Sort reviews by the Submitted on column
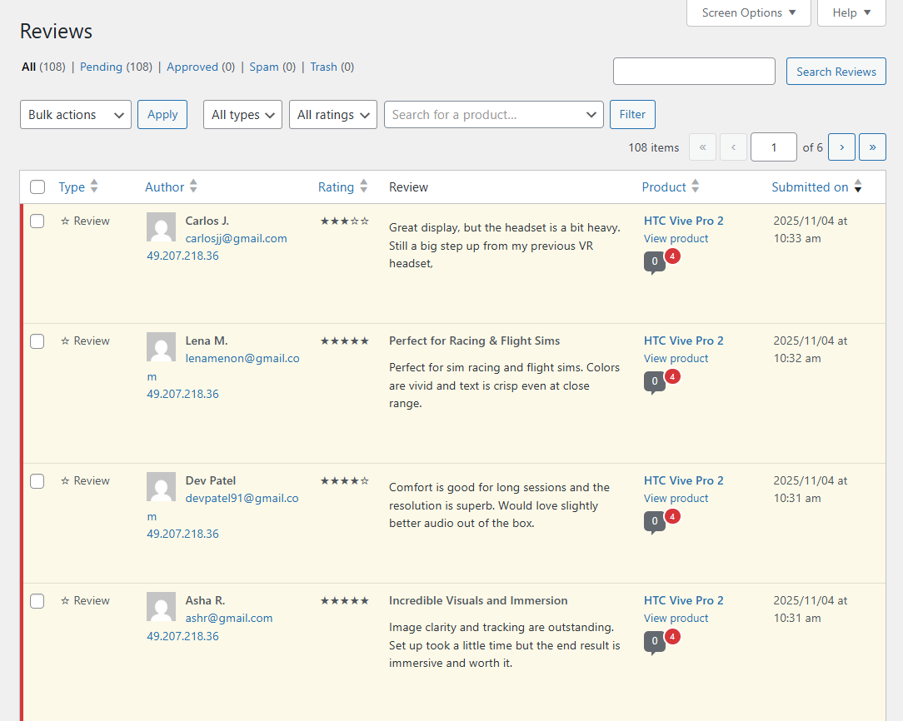 point(810,187)
